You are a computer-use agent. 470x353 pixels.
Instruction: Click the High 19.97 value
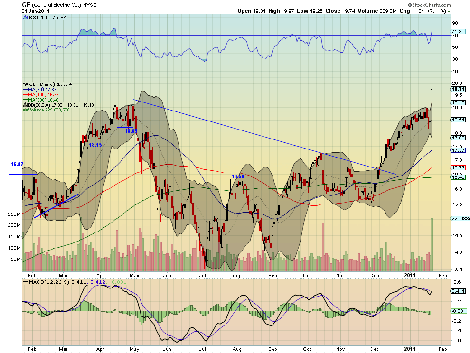point(281,11)
